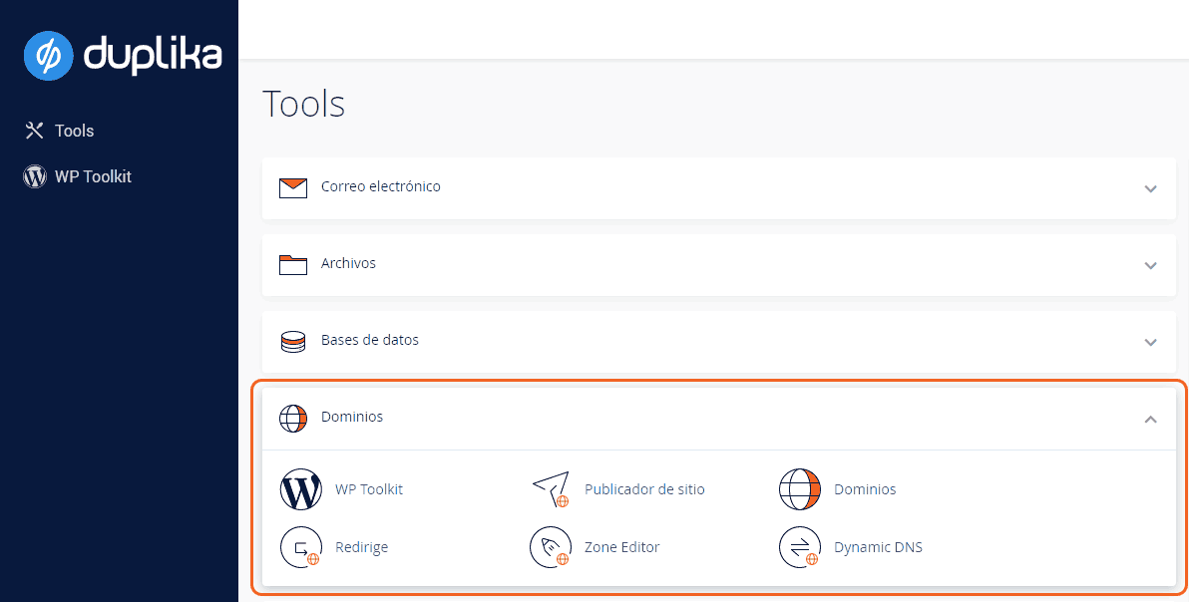Click the Dominios section header title
Screen dimensions: 1189x602
(x=352, y=417)
